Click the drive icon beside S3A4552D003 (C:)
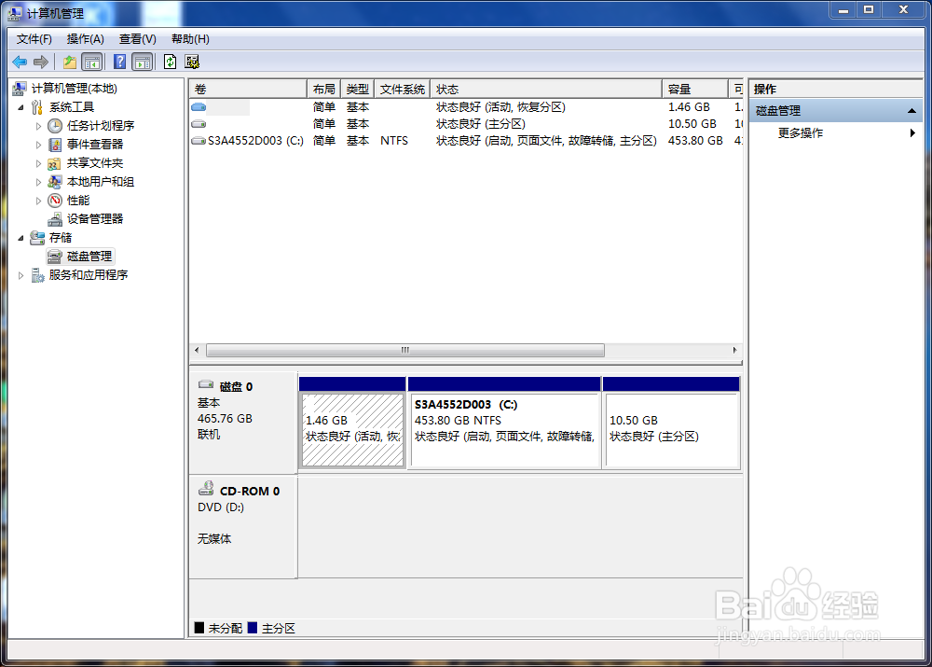 (x=199, y=141)
